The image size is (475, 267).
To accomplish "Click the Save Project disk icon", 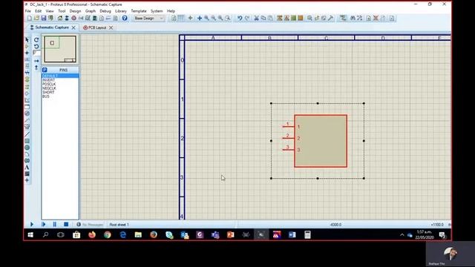I will click(x=43, y=18).
